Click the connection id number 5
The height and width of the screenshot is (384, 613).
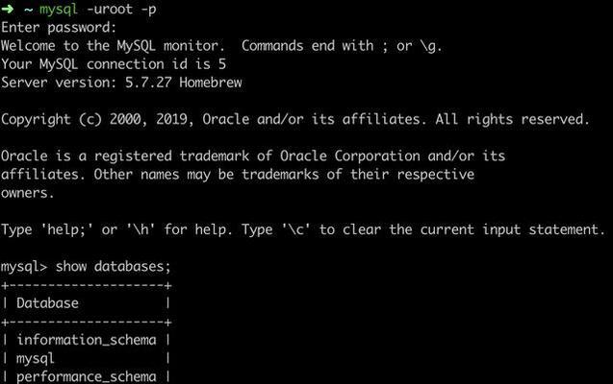222,64
